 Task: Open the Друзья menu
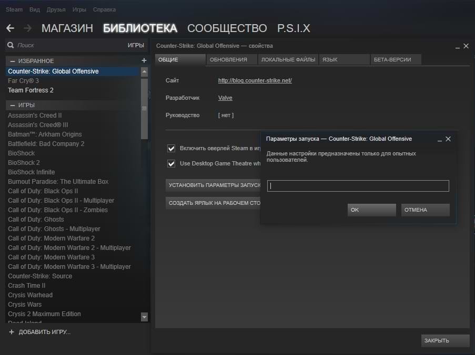(x=56, y=9)
